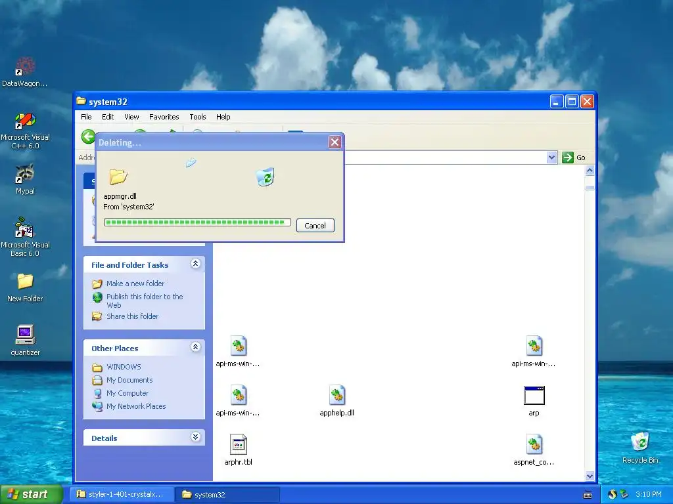The image size is (673, 504).
Task: Click the My Documents icon in Other Places
Action: 97,380
